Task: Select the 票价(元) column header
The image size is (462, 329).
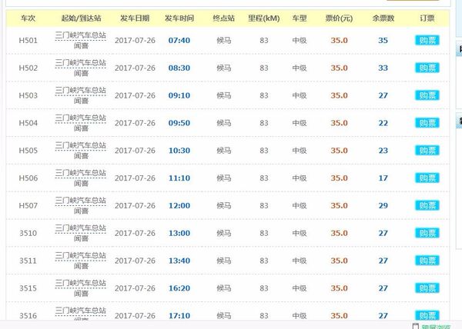Action: coord(339,18)
